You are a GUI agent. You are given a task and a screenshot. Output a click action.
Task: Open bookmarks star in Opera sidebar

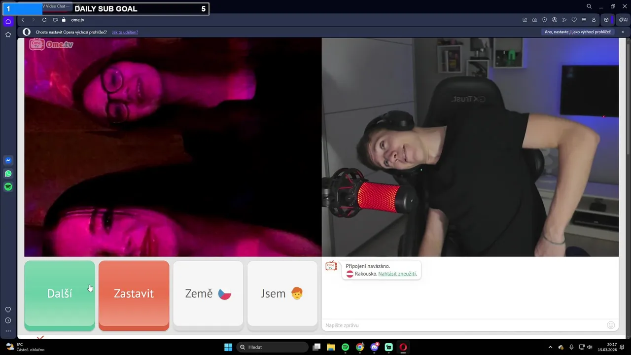click(x=8, y=35)
